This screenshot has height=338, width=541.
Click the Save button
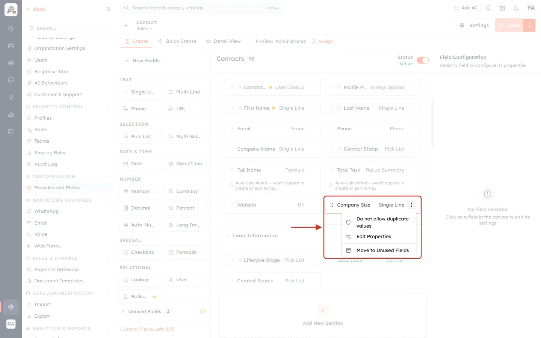coord(509,25)
